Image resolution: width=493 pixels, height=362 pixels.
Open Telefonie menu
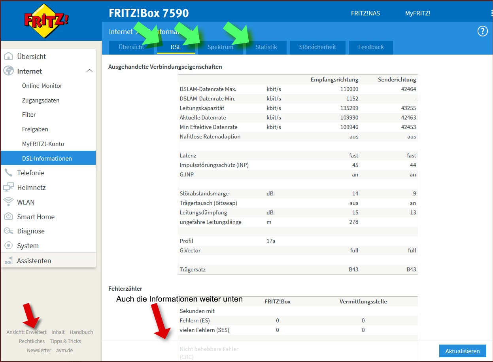[31, 173]
